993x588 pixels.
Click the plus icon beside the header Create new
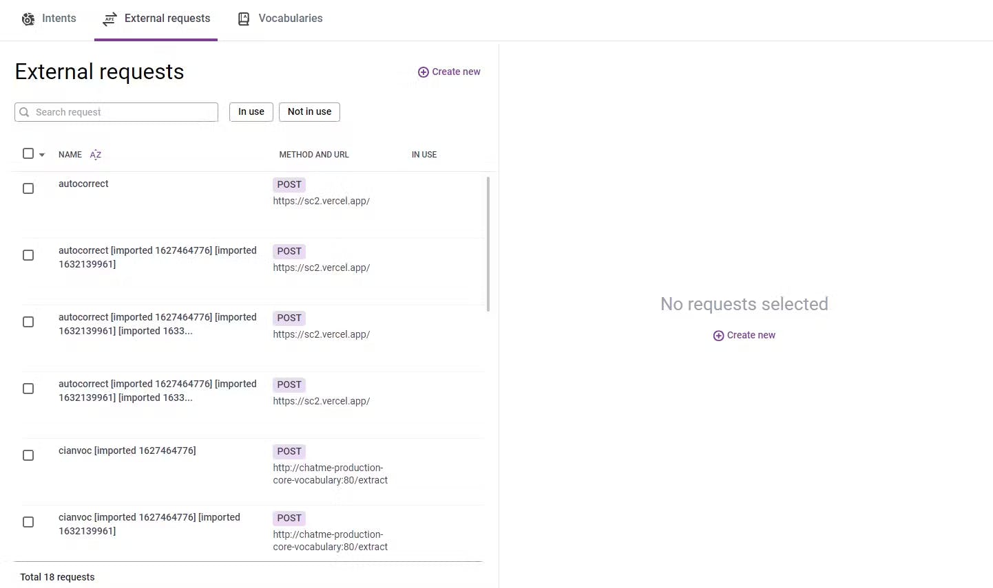tap(424, 72)
